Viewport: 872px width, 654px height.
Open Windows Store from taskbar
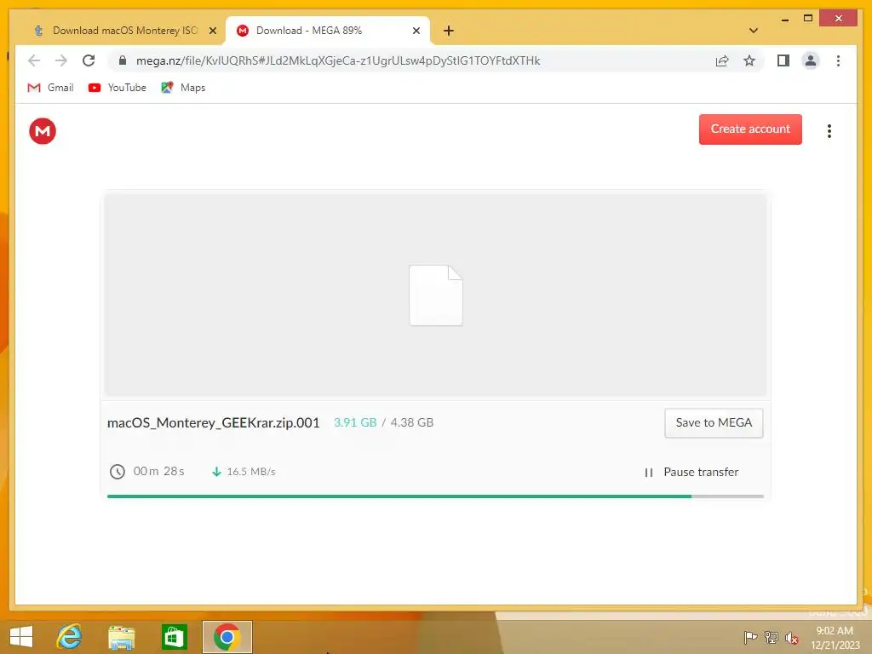coord(174,637)
